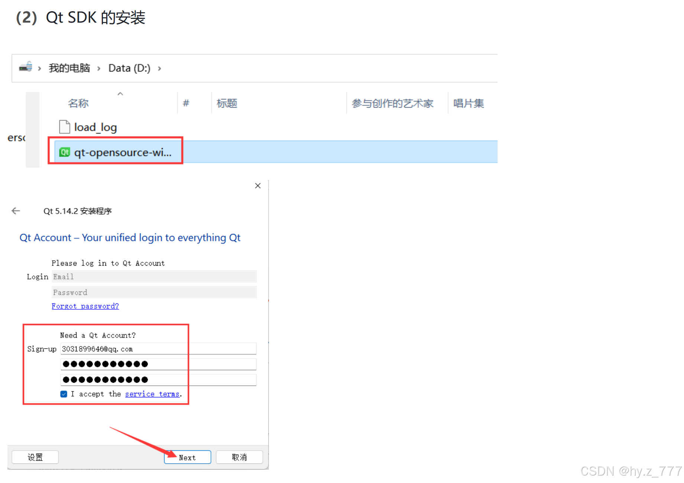Sort files by the 名称 column header
The height and width of the screenshot is (483, 684).
[78, 103]
